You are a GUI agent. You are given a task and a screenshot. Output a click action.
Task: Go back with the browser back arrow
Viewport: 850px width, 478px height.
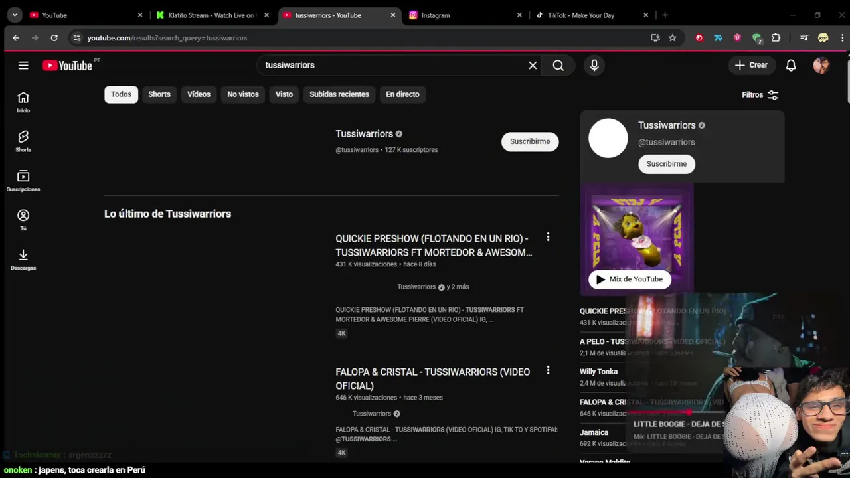[16, 38]
